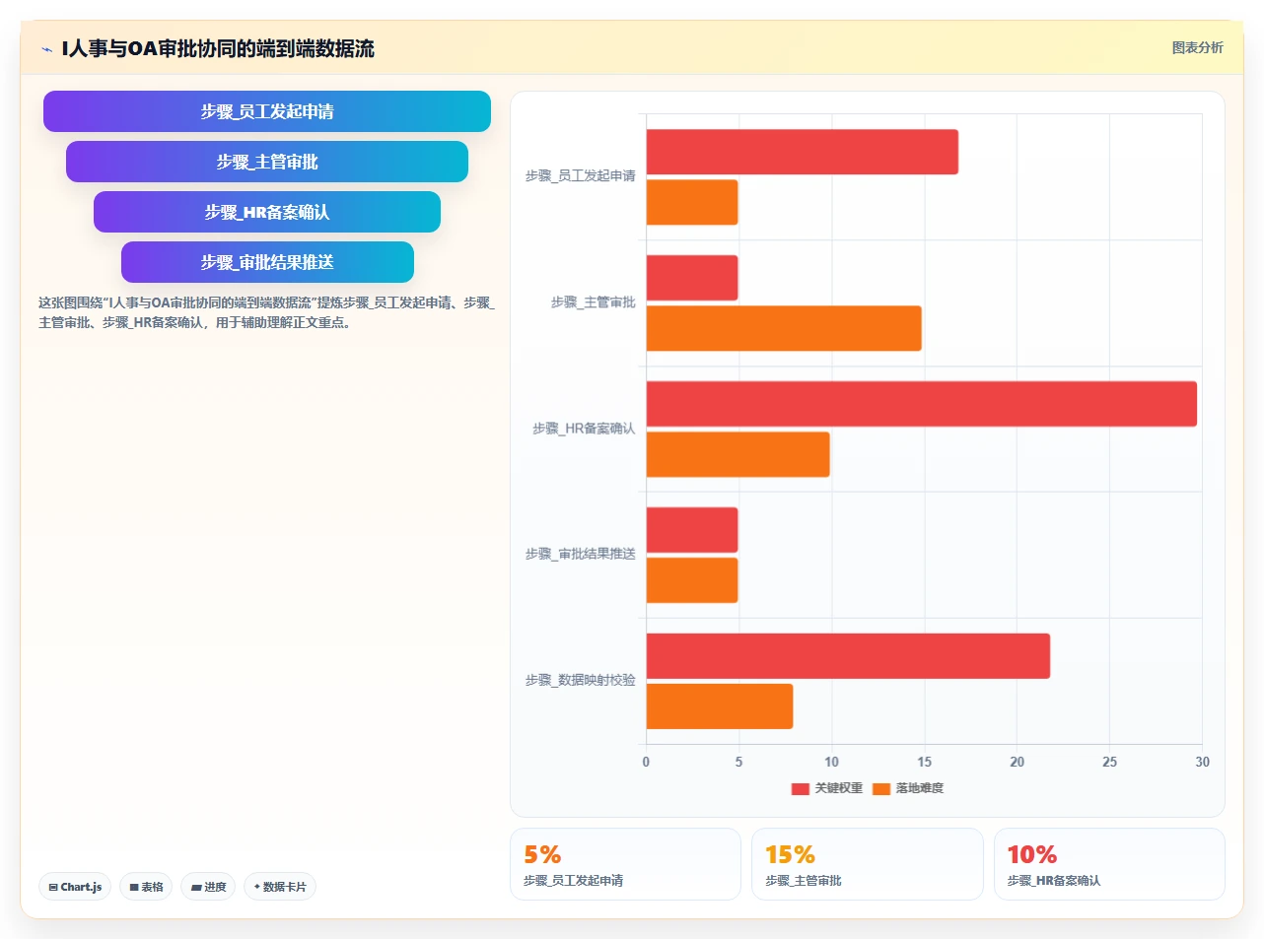Image resolution: width=1264 pixels, height=939 pixels.
Task: Click the 数据卡片 tag chip
Action: click(x=280, y=887)
